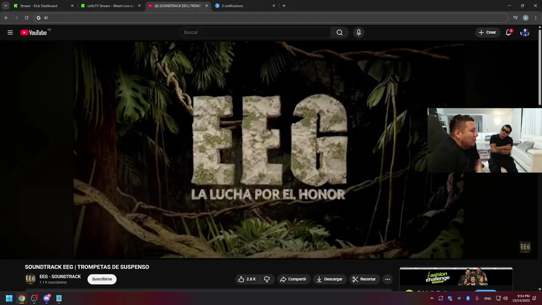Click the Descargar download button

[x=329, y=279]
